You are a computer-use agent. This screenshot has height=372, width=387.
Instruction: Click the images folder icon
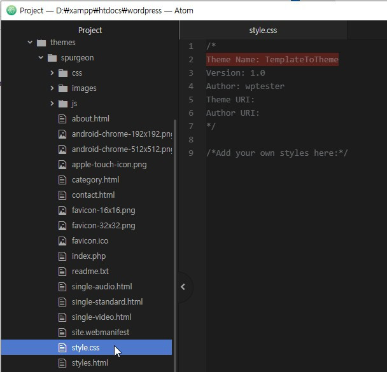tap(63, 88)
